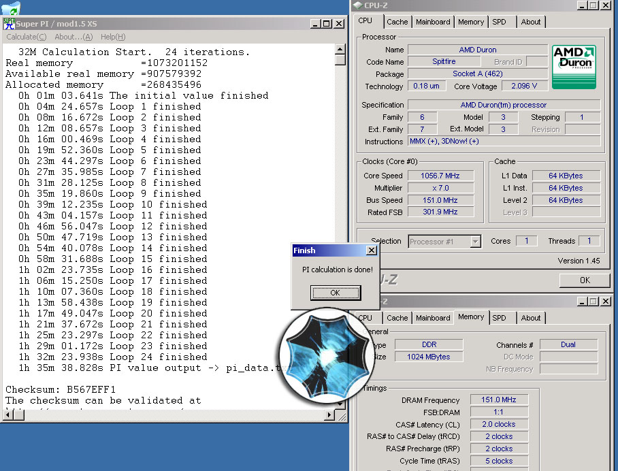Click the 151.0 MHz bus speed value
618x471 pixels.
(440, 200)
